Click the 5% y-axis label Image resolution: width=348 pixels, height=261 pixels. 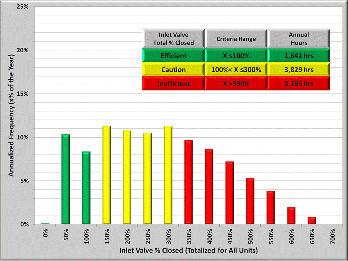[x=24, y=181]
